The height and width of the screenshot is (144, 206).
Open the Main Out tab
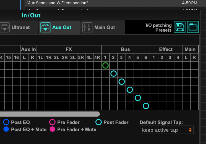[x=103, y=27]
